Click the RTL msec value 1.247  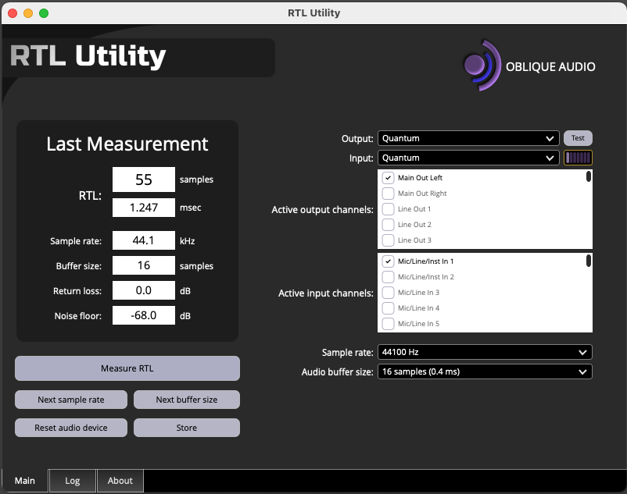click(144, 208)
